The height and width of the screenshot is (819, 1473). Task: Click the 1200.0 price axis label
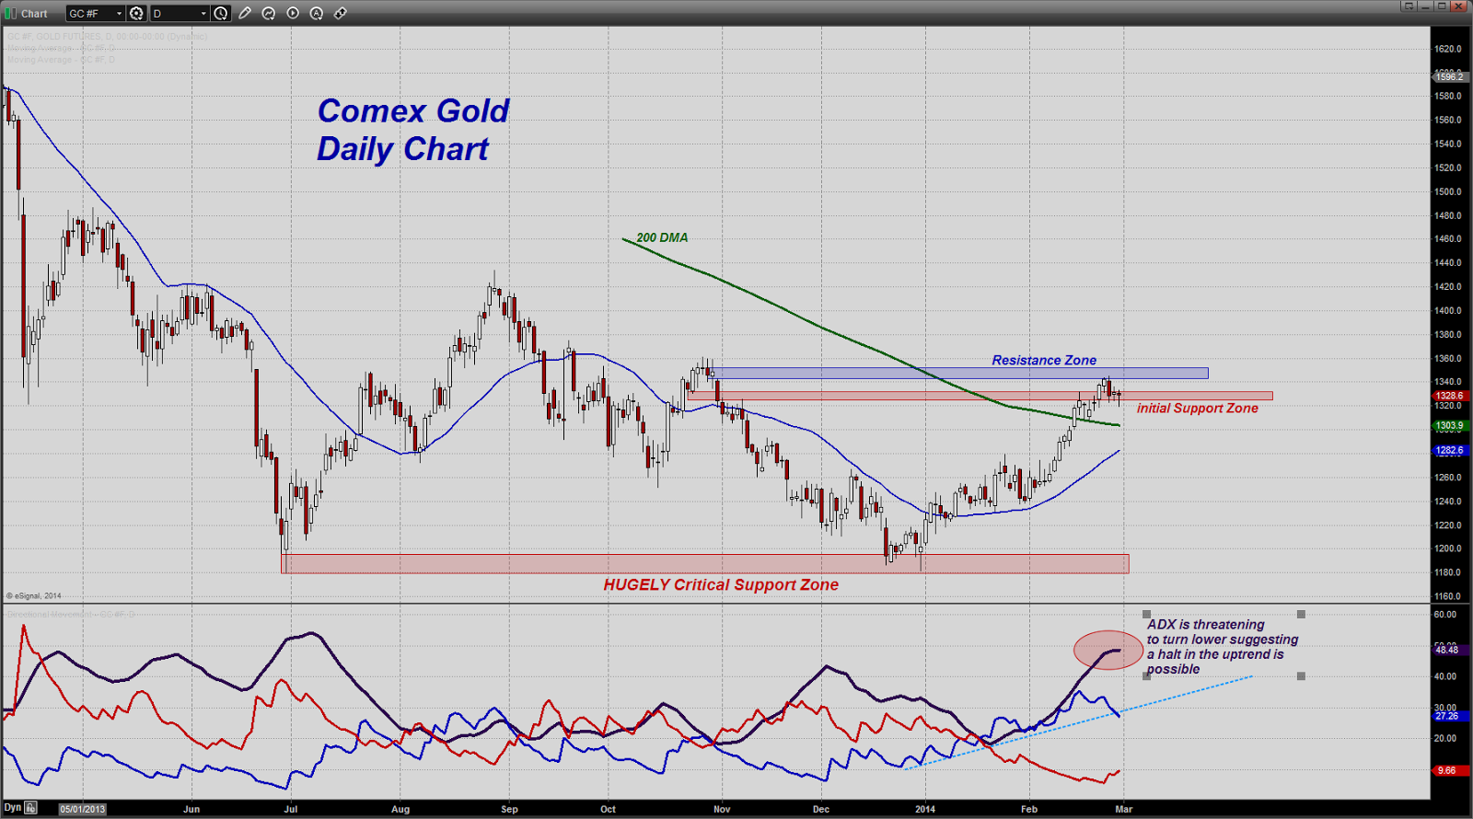(1448, 548)
